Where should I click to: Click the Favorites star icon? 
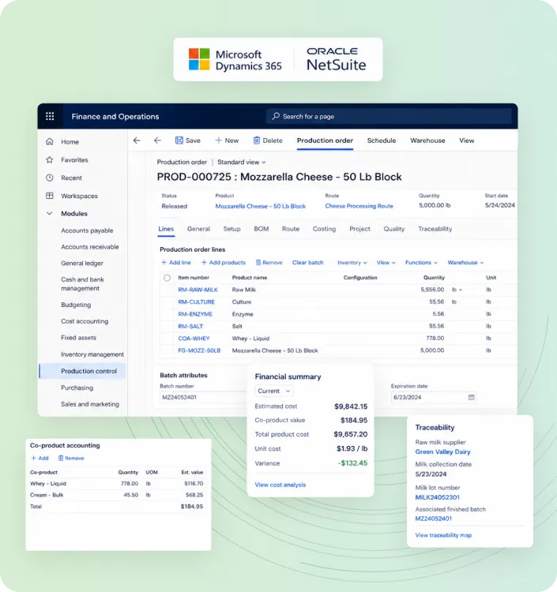(x=50, y=159)
